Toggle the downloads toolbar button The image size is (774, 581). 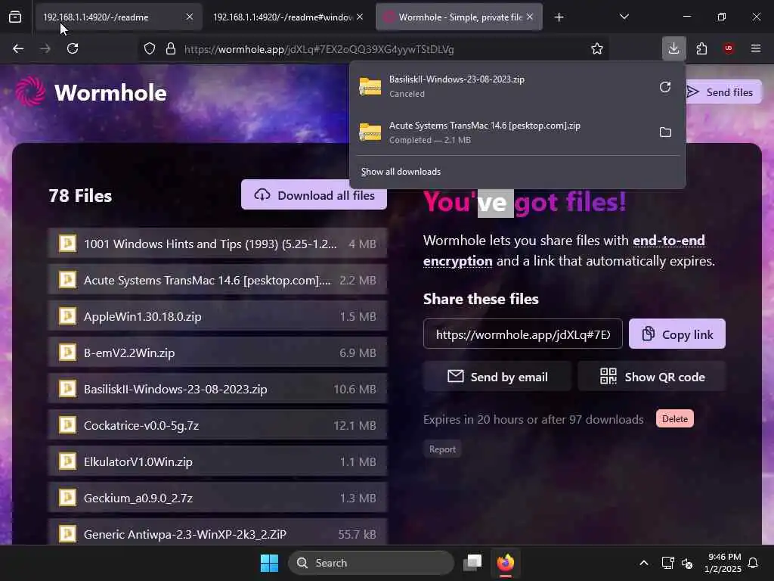(x=673, y=48)
